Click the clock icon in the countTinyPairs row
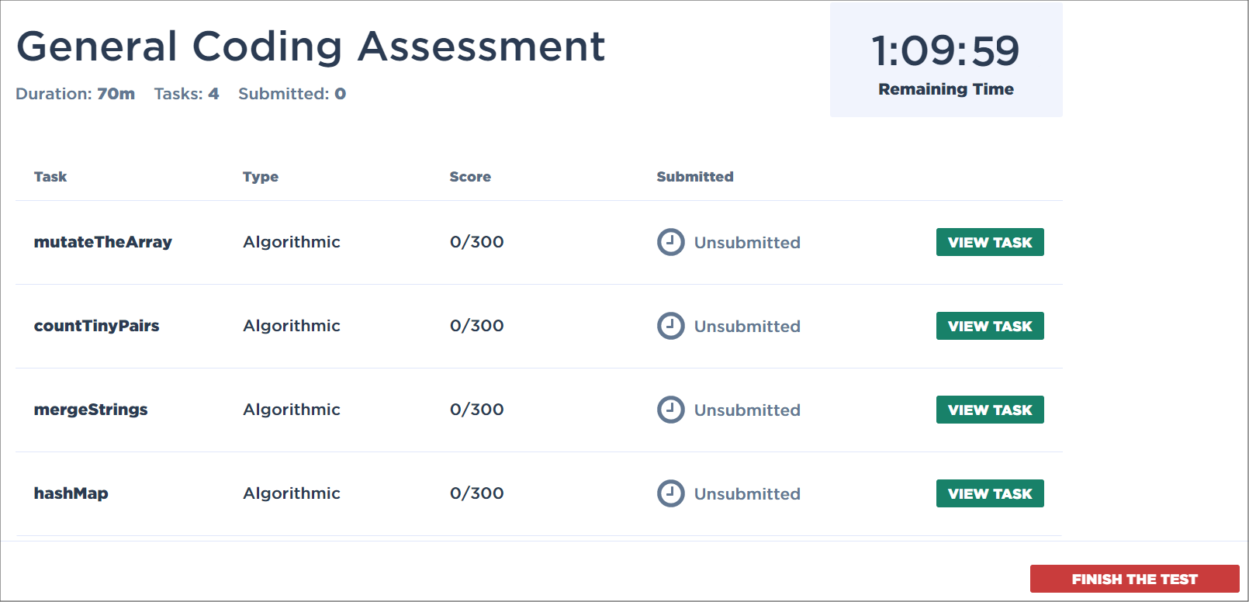This screenshot has height=602, width=1249. tap(670, 326)
